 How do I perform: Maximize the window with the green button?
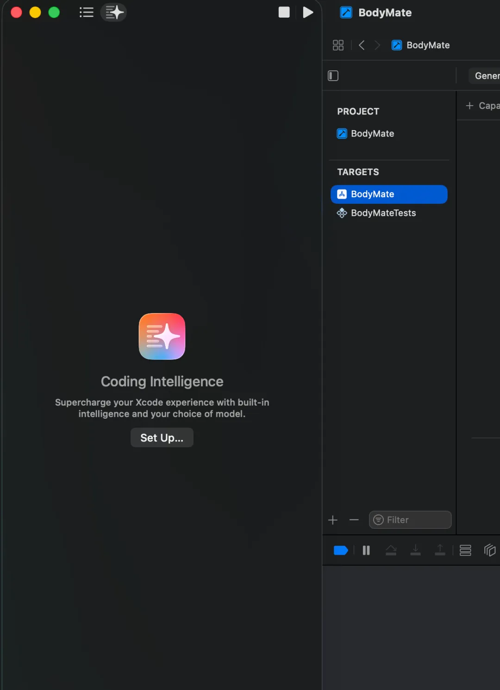tap(54, 13)
